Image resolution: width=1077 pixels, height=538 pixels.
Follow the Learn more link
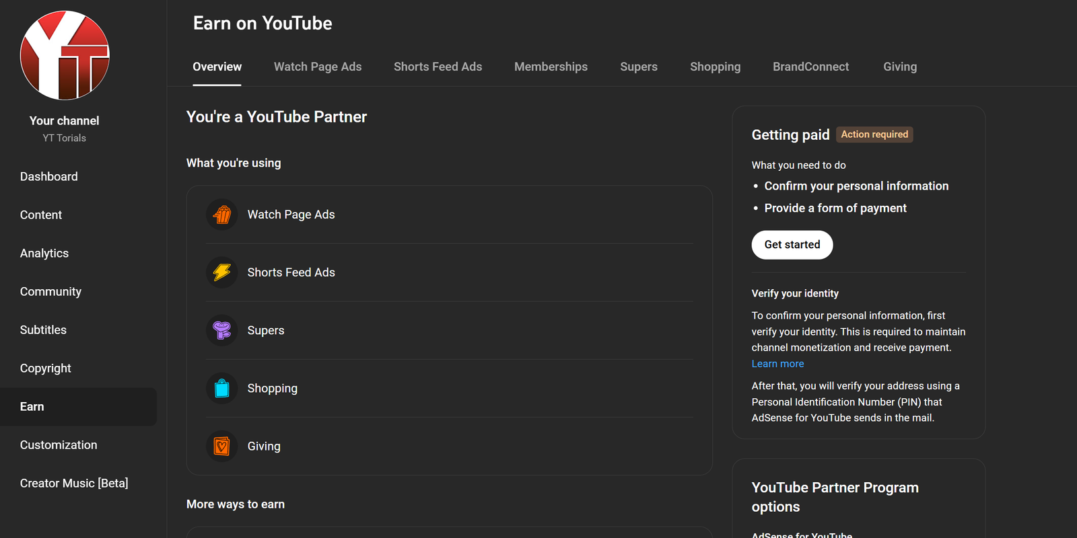tap(777, 364)
